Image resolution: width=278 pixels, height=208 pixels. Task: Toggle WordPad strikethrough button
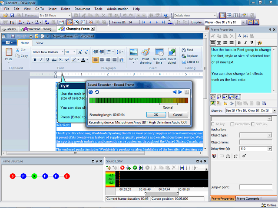click(x=54, y=60)
